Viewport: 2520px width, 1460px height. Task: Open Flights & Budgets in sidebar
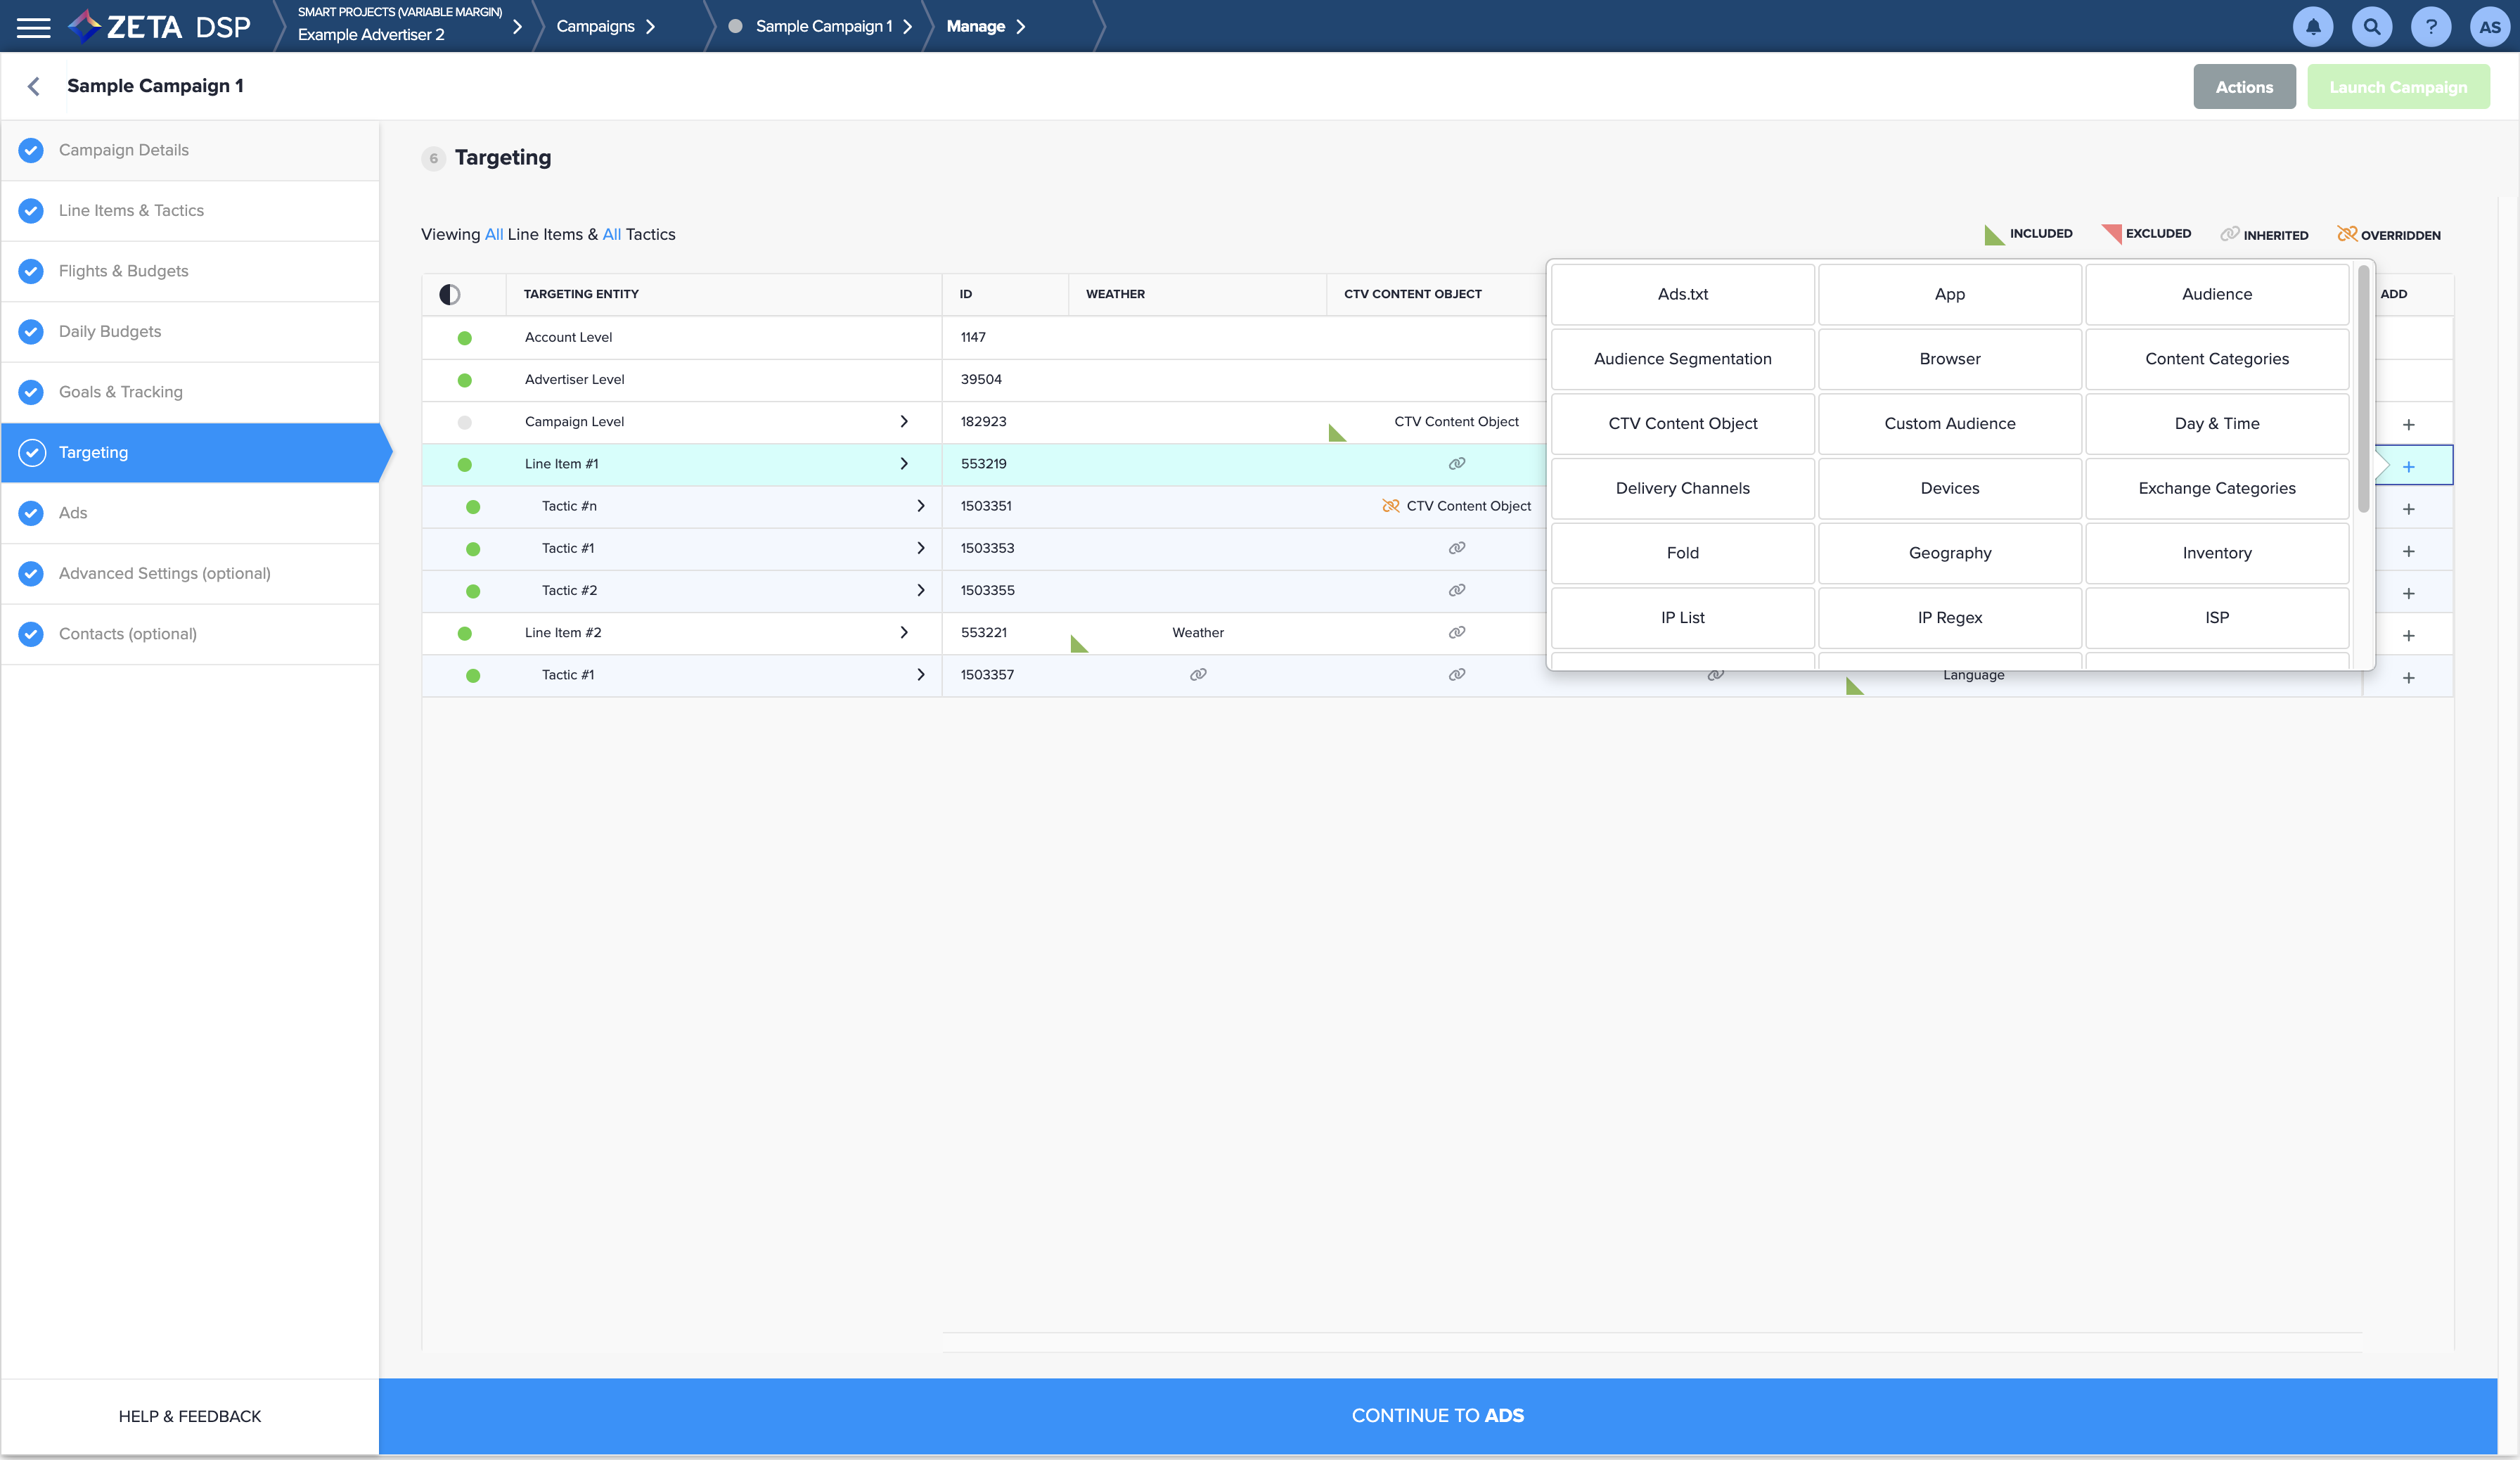123,271
